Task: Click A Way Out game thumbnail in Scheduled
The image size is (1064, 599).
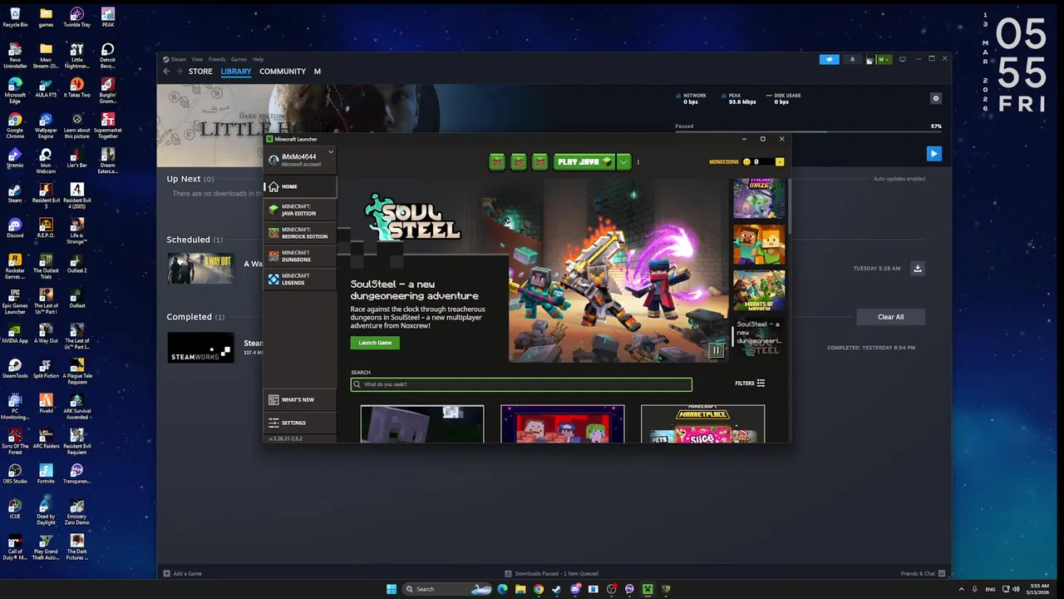Action: pos(200,268)
